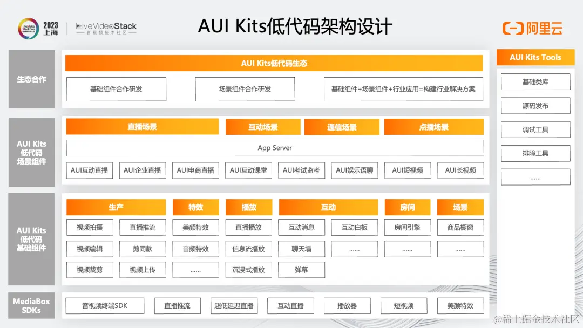
Task: Click the '生产' orange header
Action: (116, 207)
